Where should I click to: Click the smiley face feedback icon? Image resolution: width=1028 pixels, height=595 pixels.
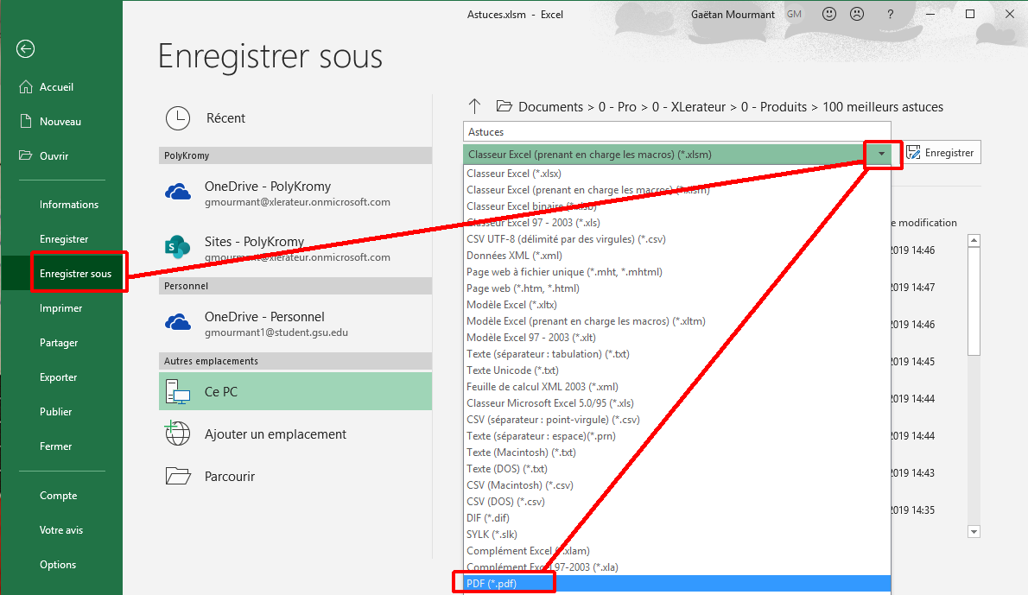coord(829,15)
